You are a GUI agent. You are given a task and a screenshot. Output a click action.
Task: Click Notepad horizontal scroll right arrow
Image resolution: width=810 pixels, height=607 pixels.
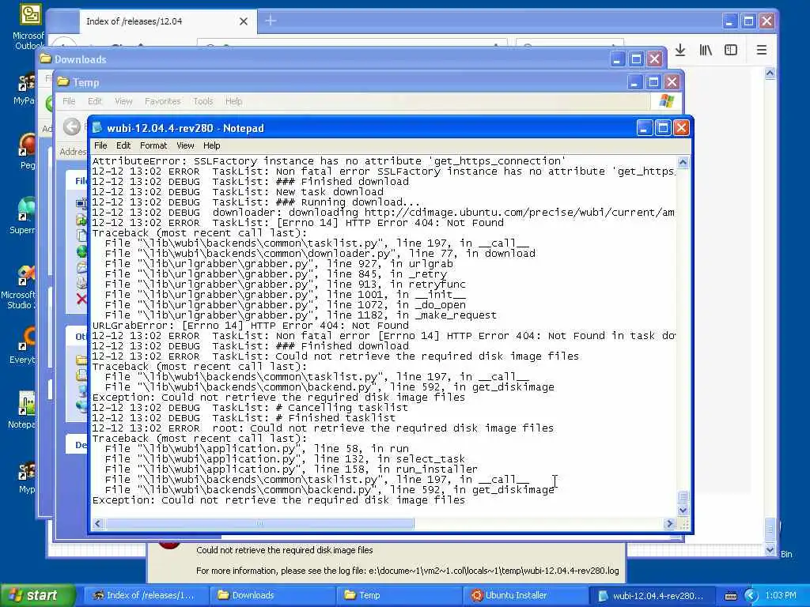[669, 523]
